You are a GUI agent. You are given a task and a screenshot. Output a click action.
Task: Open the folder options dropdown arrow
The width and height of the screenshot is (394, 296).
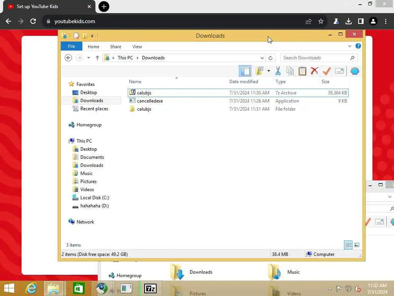point(269,71)
